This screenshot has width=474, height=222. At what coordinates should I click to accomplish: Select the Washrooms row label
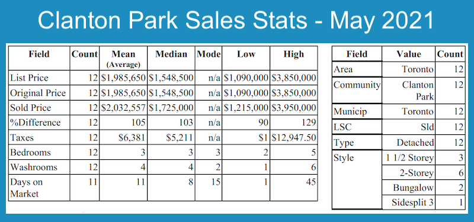34,168
